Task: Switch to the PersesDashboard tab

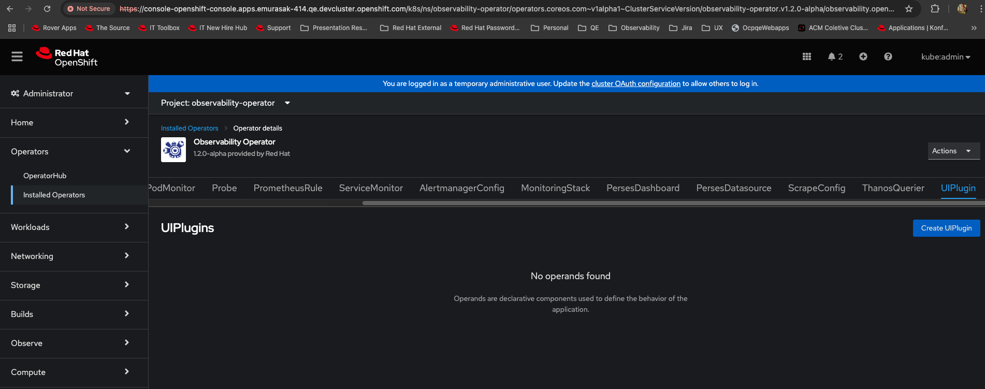Action: coord(643,188)
